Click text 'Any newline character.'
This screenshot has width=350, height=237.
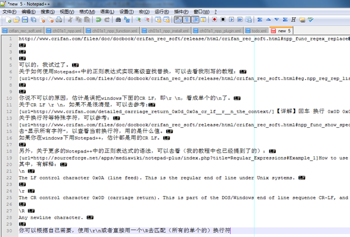click(x=51, y=218)
